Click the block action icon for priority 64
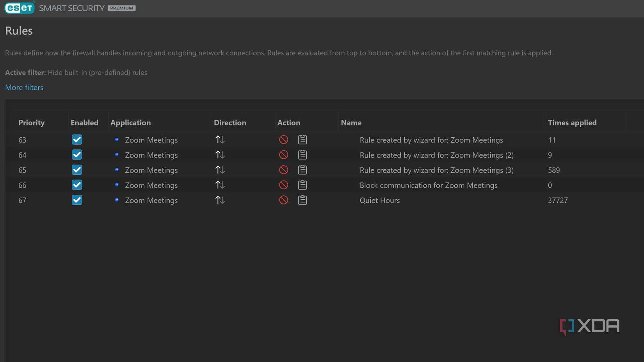Viewport: 644px width, 362px height. [284, 155]
